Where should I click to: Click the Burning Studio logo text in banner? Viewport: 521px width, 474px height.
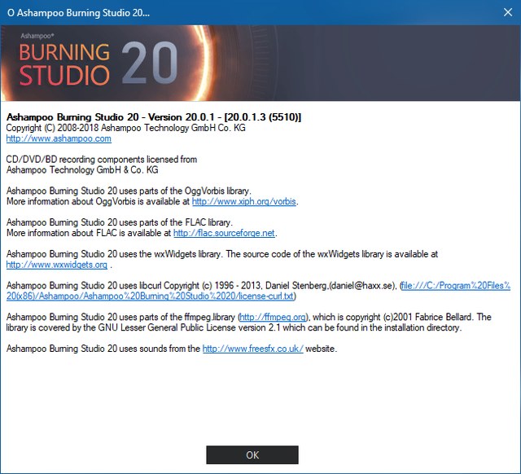(64, 64)
